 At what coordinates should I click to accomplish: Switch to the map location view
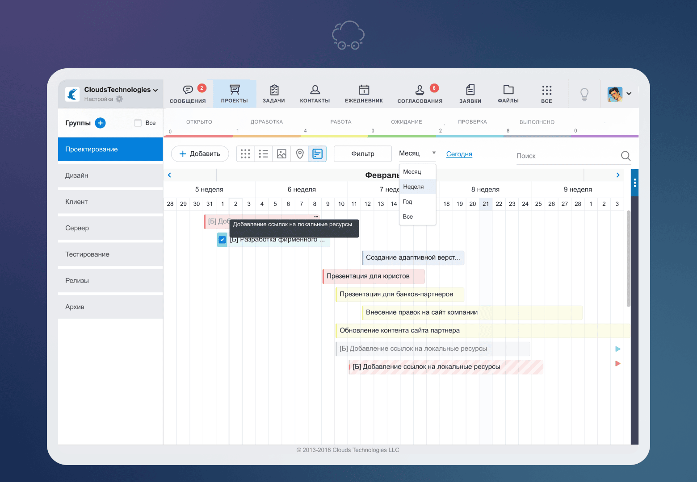tap(300, 154)
